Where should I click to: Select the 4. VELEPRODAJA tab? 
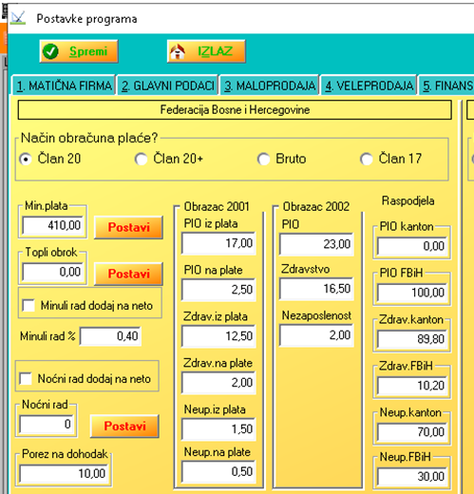(x=369, y=85)
